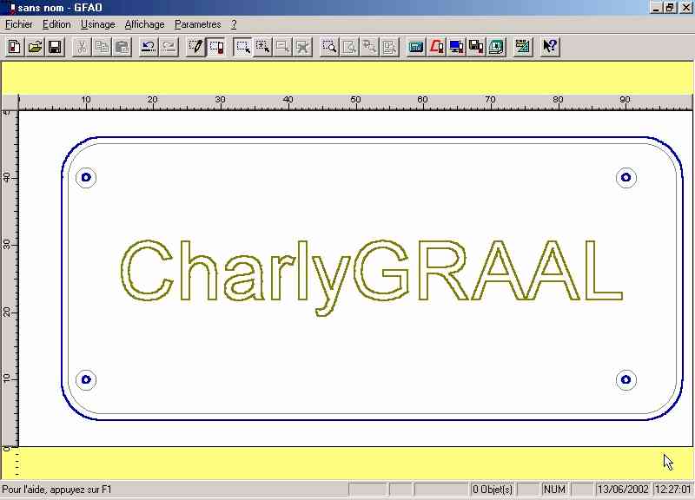Click the red tool-shape icon

436,47
